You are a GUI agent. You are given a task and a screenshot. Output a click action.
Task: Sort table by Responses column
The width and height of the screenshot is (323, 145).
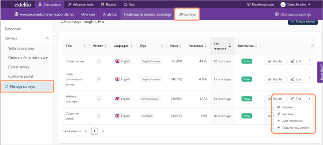pos(206,46)
